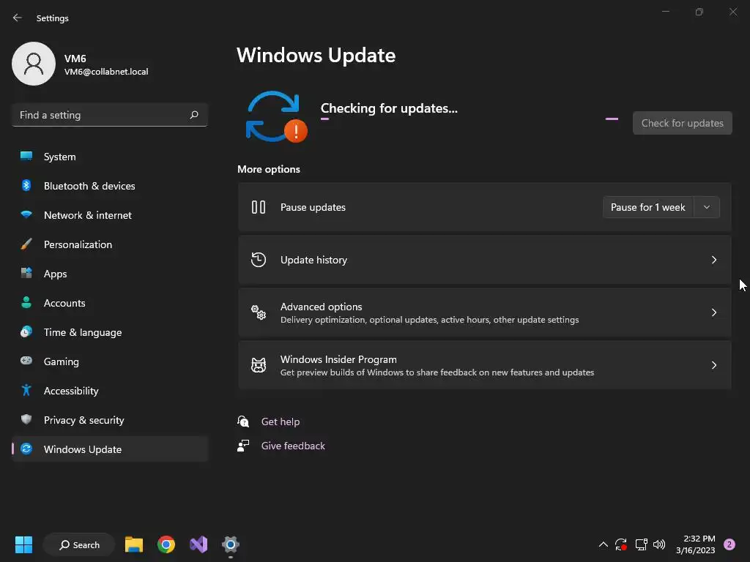The height and width of the screenshot is (562, 750).
Task: Click the Time & language clock icon
Action: pyautogui.click(x=26, y=331)
